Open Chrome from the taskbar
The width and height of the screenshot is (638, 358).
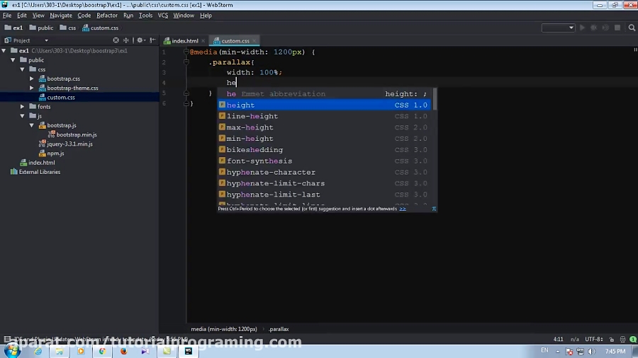point(102,351)
